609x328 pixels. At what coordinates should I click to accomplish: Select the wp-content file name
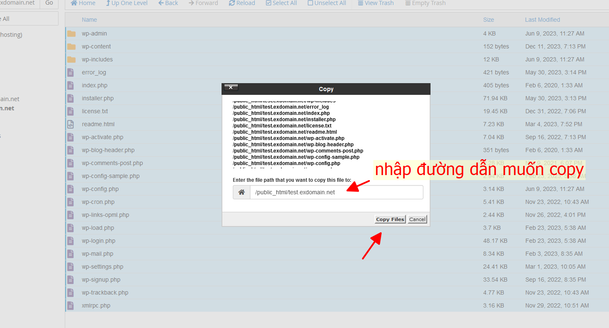[x=97, y=46]
